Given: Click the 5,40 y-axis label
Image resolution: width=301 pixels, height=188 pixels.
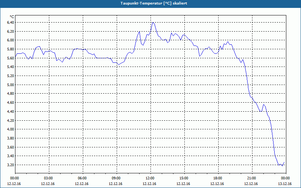Looking at the screenshot, I should [x=11, y=67].
